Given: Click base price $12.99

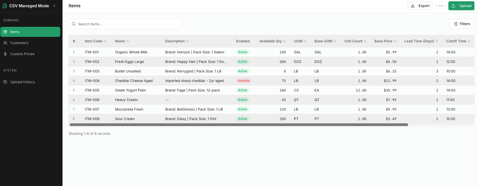Looking at the screenshot, I should [x=390, y=81].
